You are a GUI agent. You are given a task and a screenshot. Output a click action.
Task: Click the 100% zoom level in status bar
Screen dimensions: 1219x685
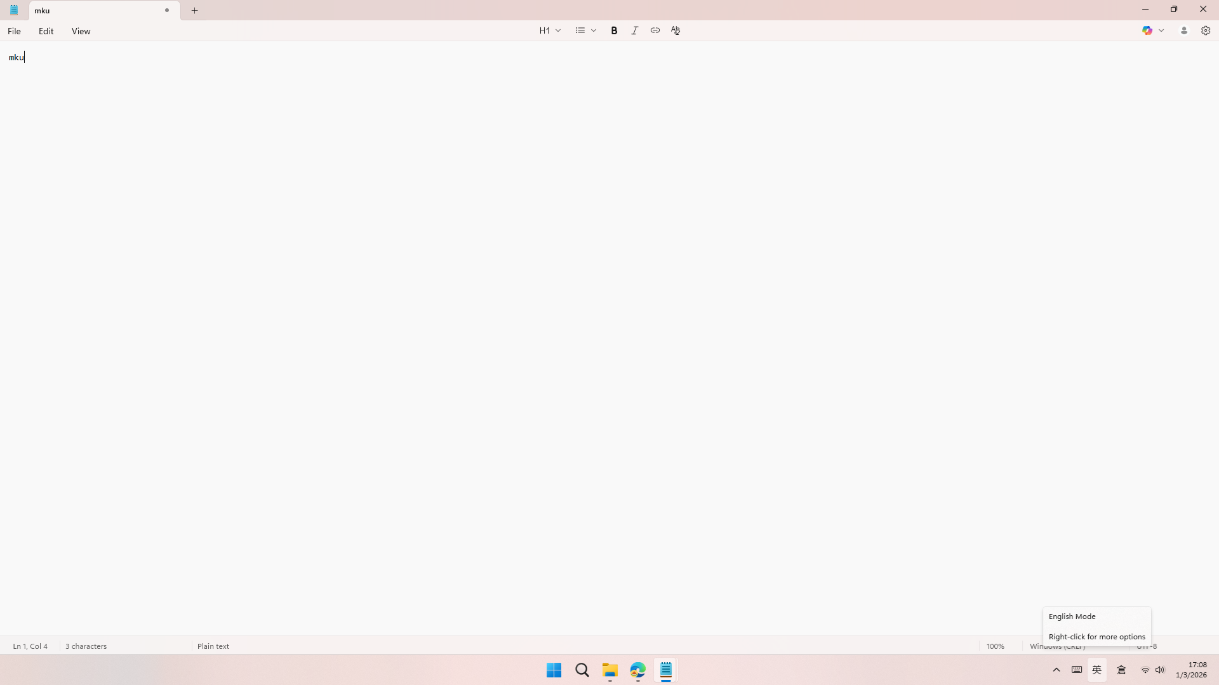coord(995,646)
